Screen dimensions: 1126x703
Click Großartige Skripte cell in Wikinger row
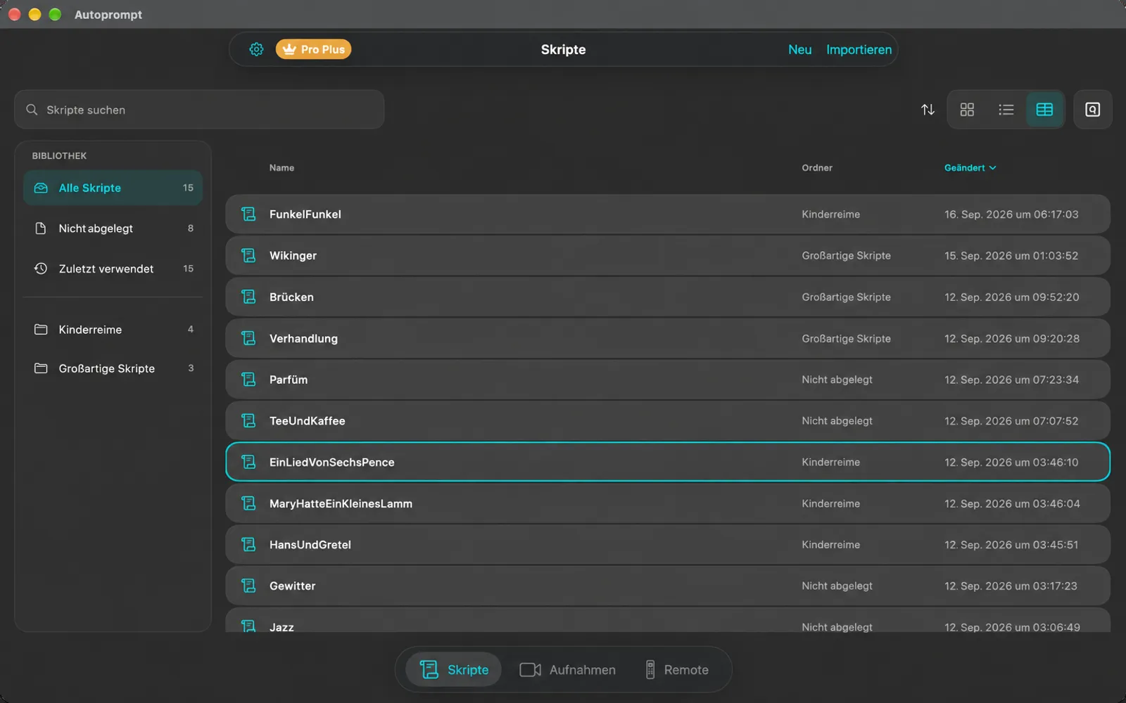click(x=846, y=256)
